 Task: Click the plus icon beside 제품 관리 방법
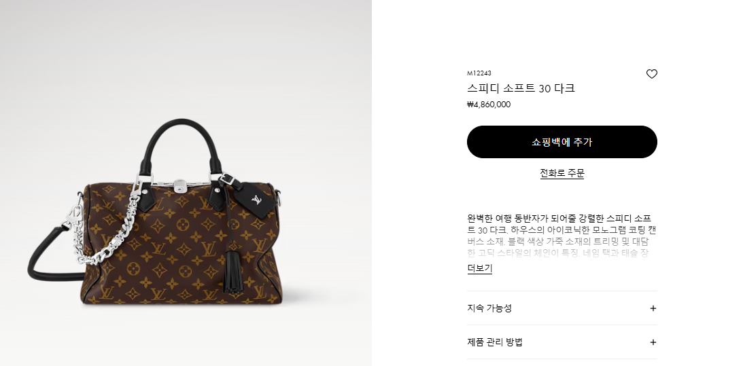click(653, 342)
